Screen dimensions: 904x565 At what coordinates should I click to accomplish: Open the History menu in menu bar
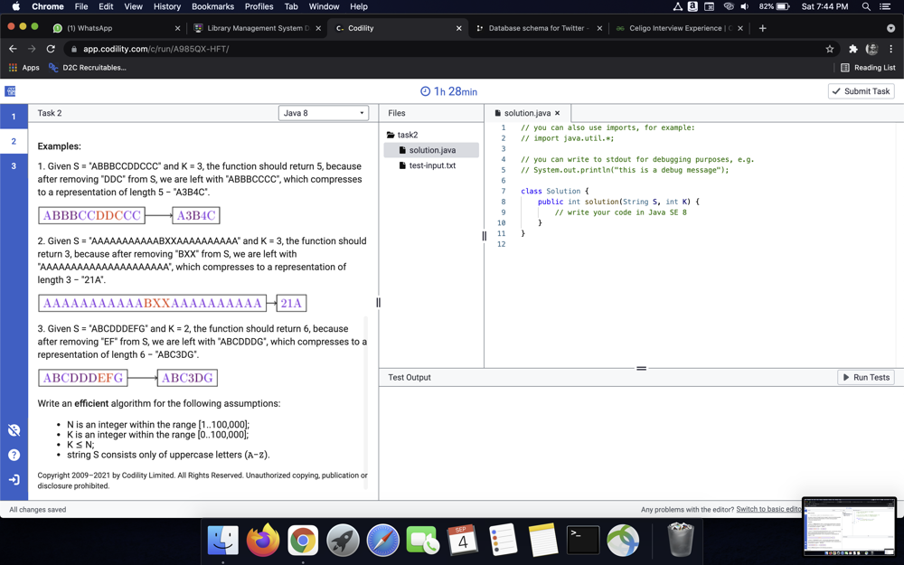point(166,6)
